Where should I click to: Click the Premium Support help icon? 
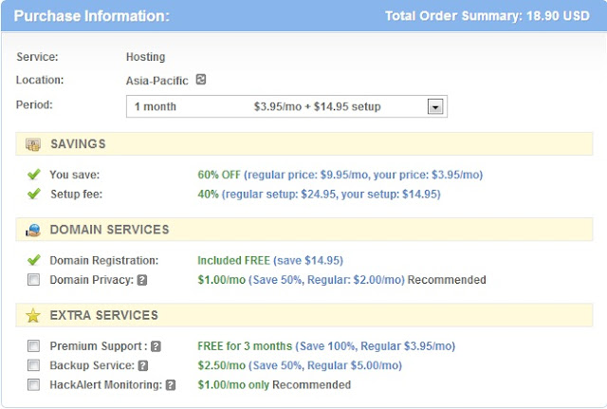[x=156, y=346]
